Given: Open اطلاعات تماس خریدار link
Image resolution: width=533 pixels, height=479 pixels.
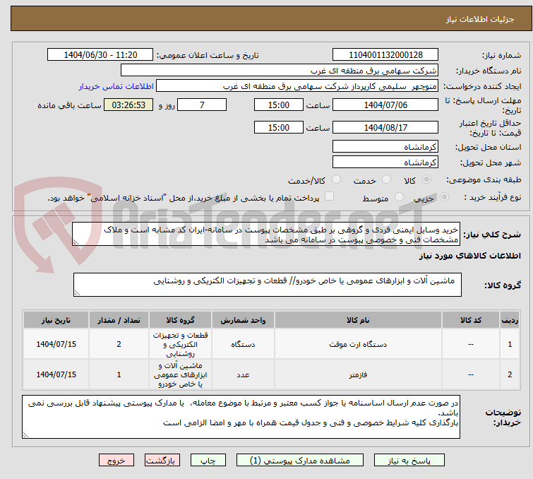Looking at the screenshot, I should [x=116, y=86].
